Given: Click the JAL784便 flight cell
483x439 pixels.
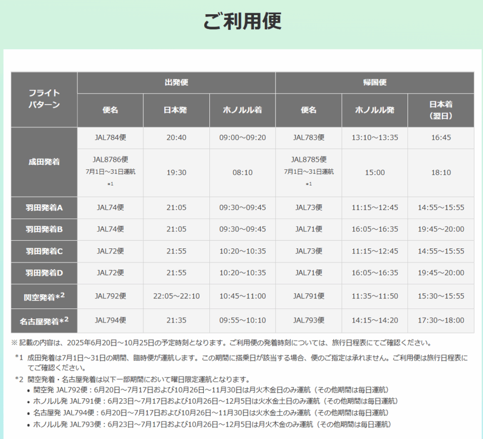Looking at the screenshot, I should coord(110,138).
